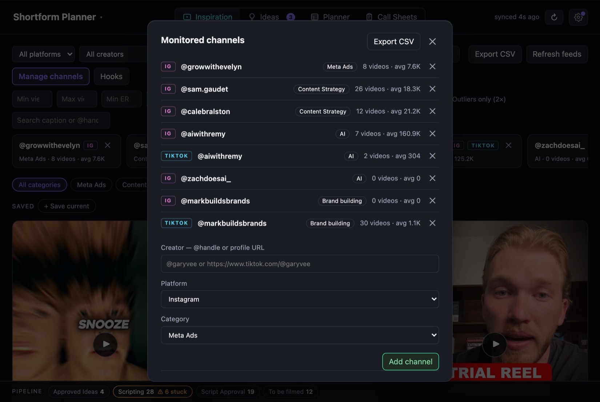Remove TikTok @markbuildsbrands row with 30 videos
The height and width of the screenshot is (402, 600).
click(432, 223)
